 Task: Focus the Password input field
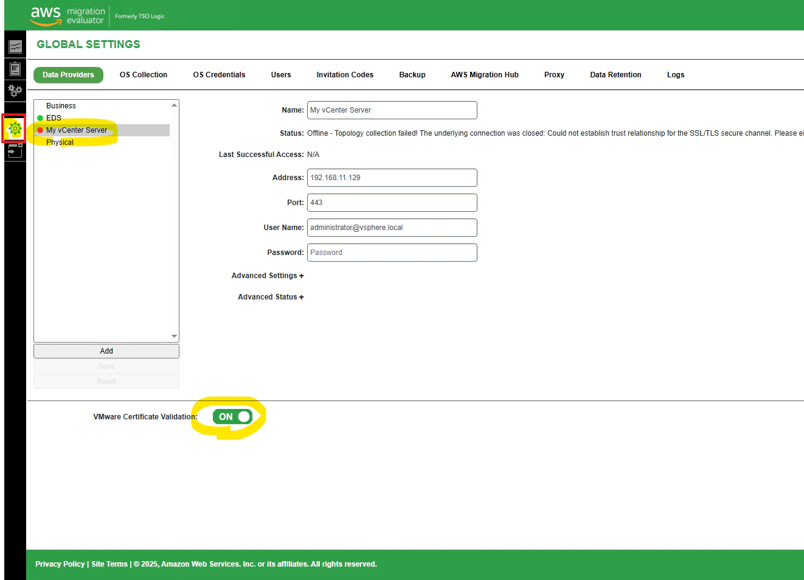392,253
